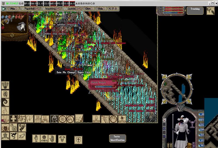Select the crowned skull spell icon
218x148 pixels.
tap(5, 136)
